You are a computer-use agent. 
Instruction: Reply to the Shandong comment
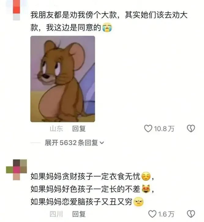click(x=79, y=129)
